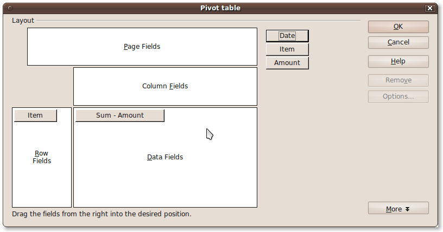Click the Pivot table title bar text
This screenshot has width=443, height=232.
tap(220, 8)
